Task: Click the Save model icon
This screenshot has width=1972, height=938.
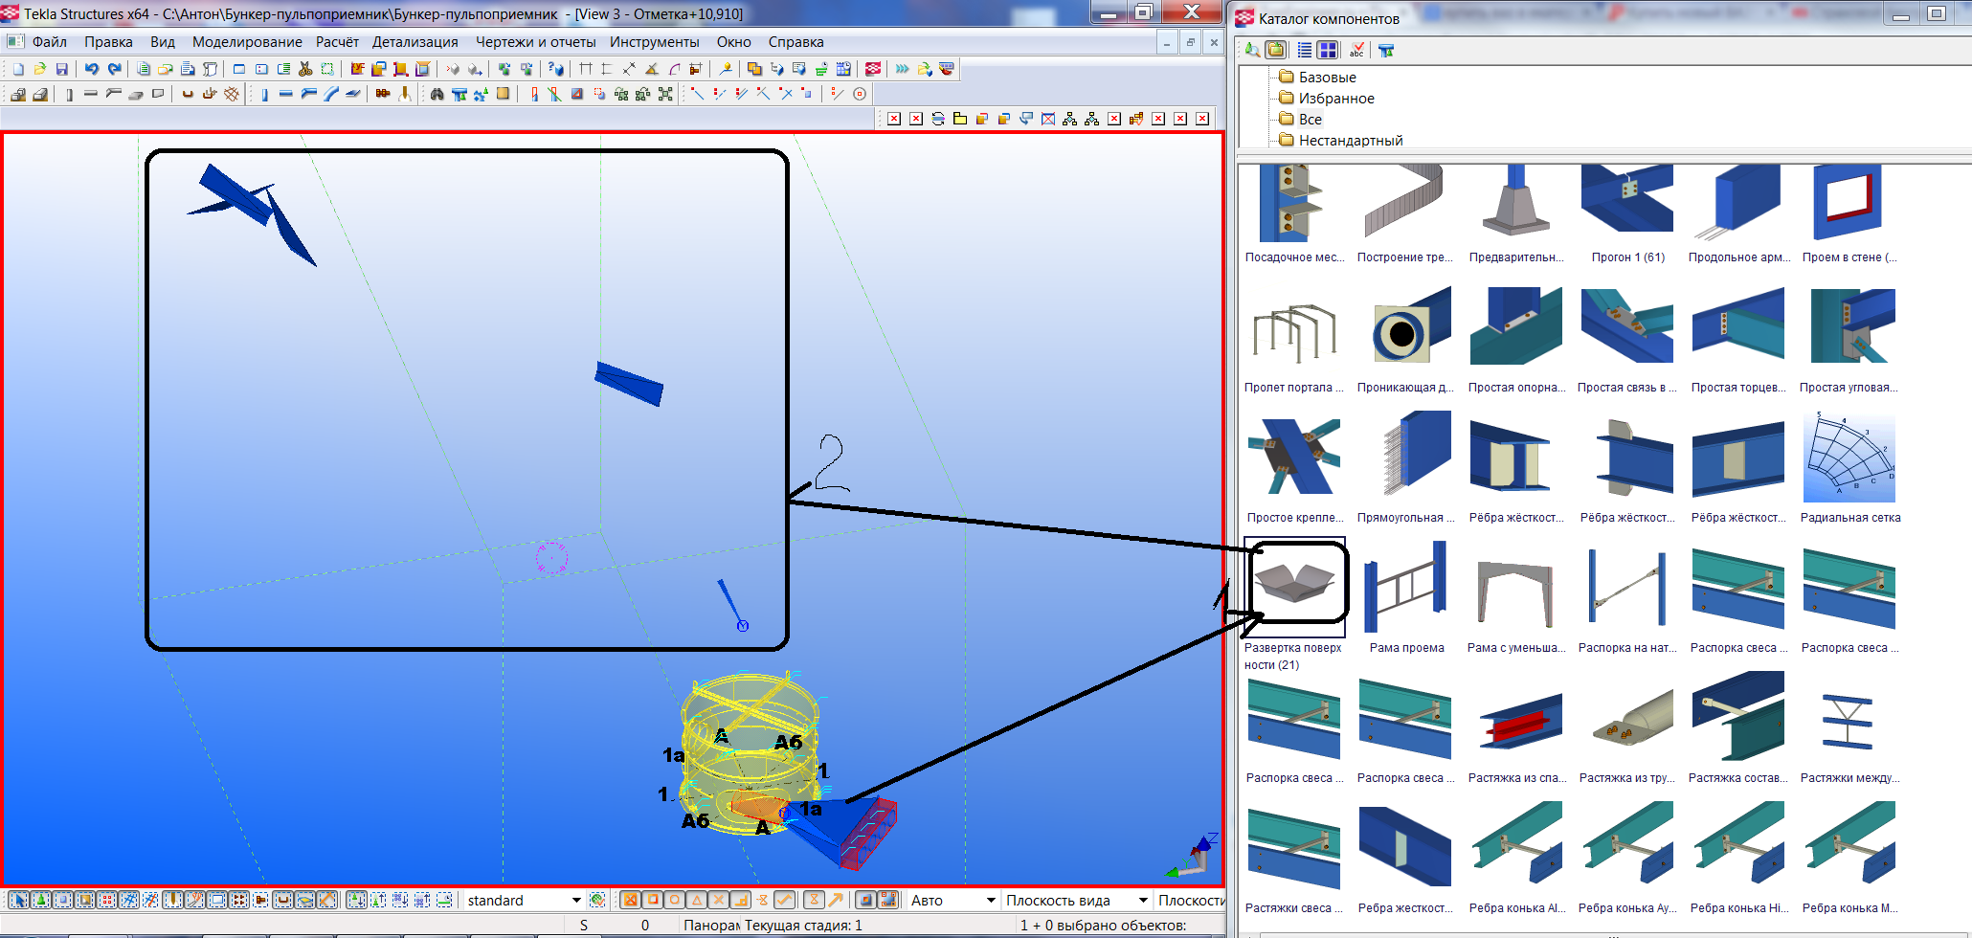Action: point(62,69)
